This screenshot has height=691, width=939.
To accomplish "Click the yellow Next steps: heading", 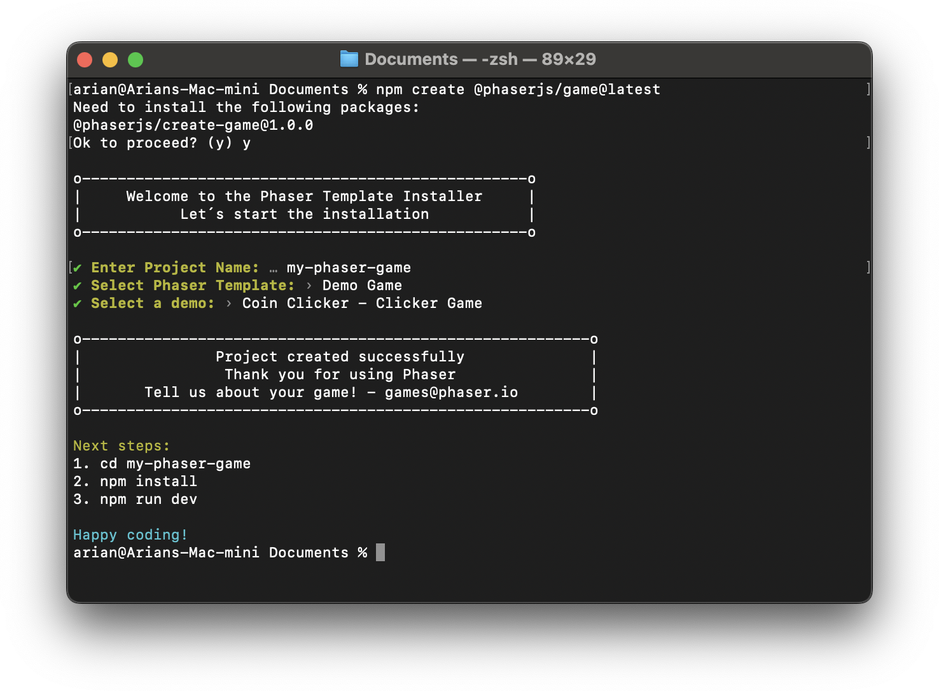I will 122,446.
